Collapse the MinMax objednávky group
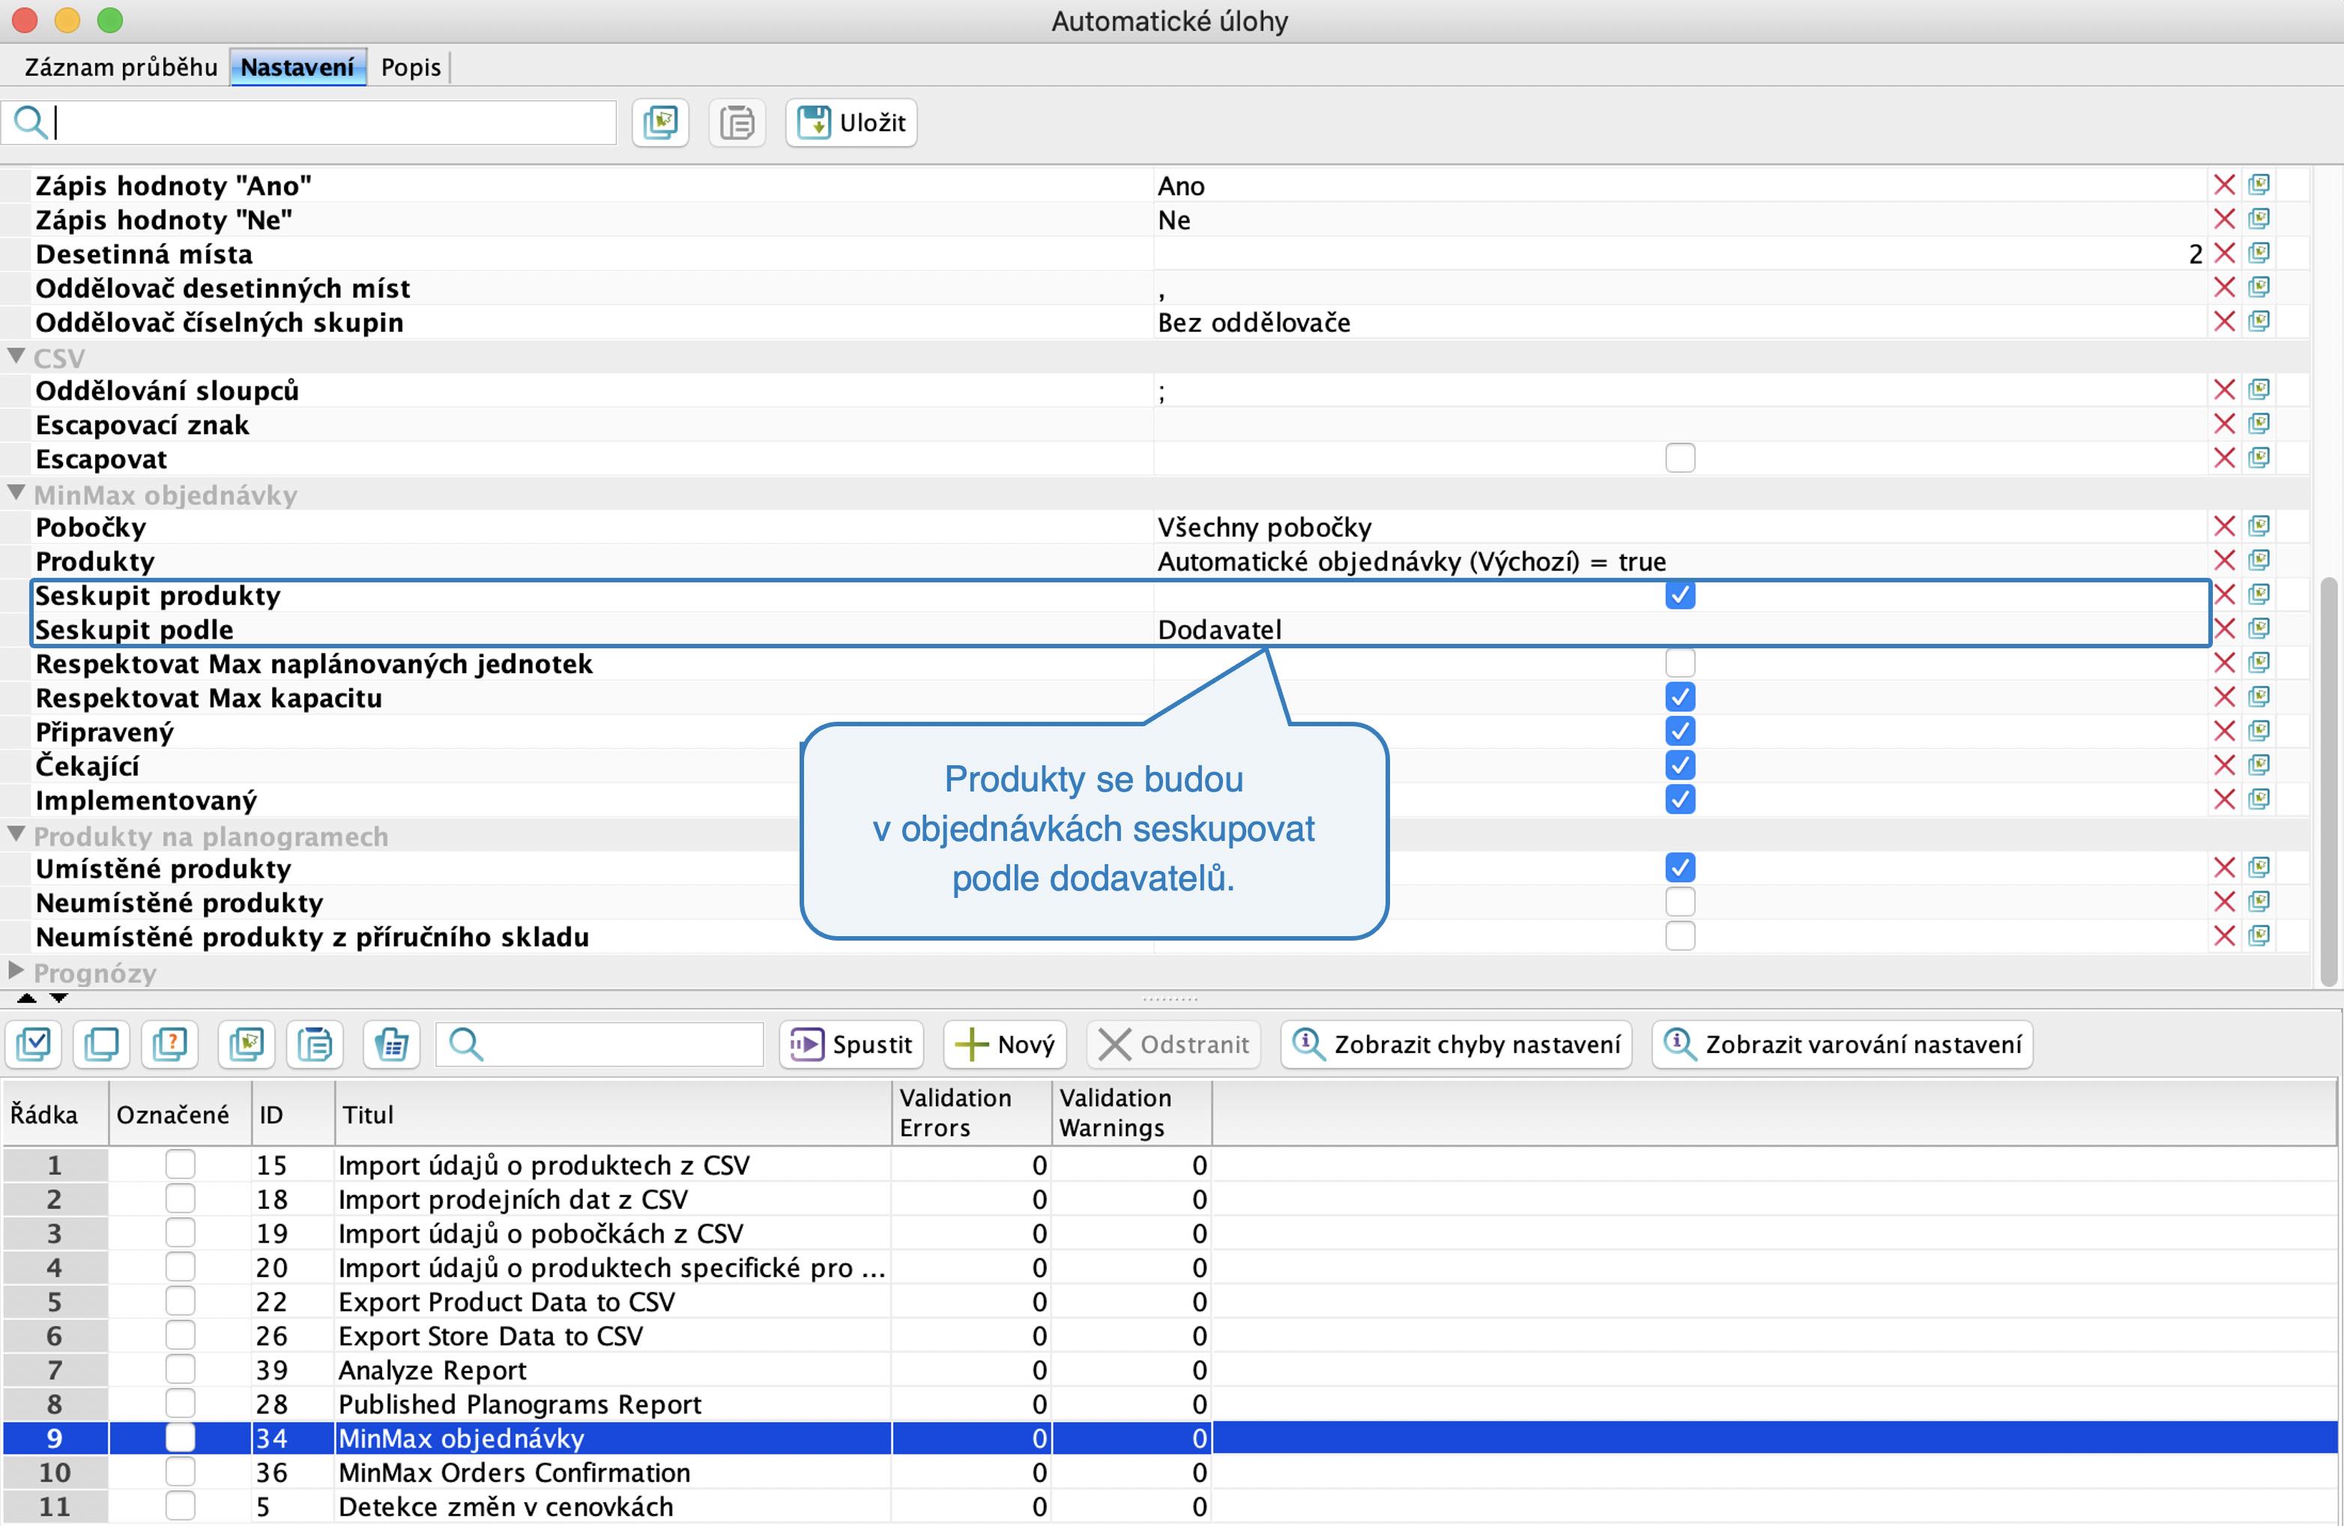Screen dimensions: 2344x1526 (x=16, y=492)
